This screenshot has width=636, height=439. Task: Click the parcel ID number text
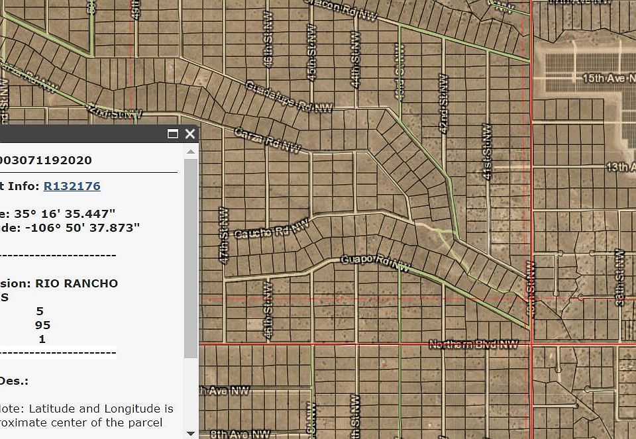[46, 160]
